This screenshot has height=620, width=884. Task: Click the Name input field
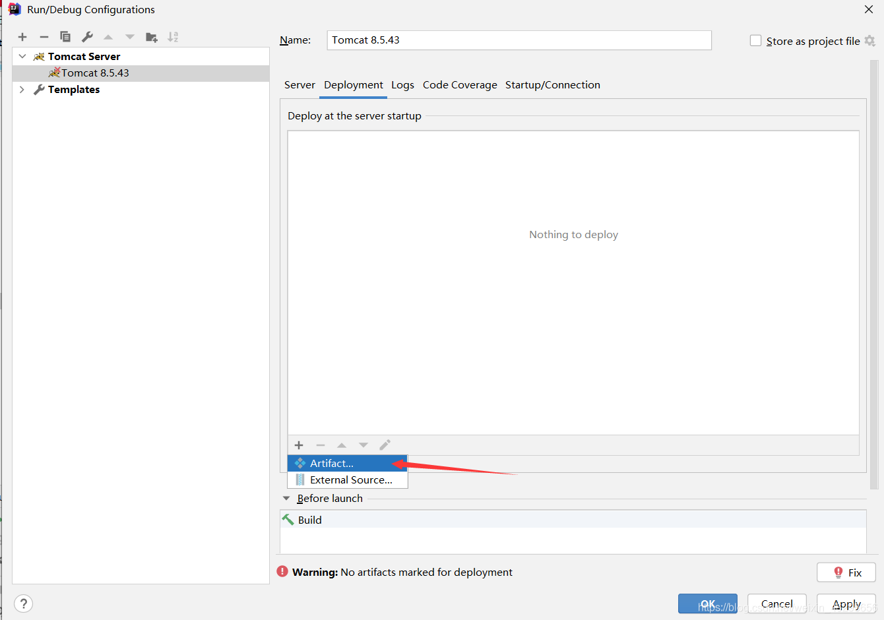(519, 40)
